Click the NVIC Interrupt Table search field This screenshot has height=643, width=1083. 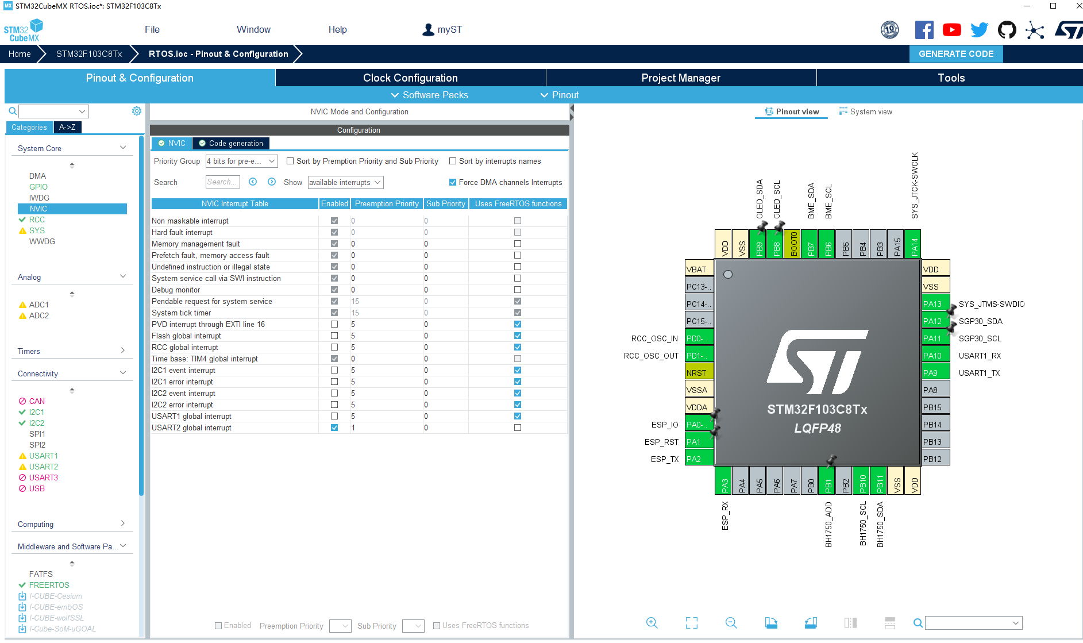coord(222,182)
